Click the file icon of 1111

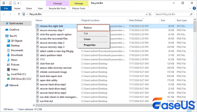coord(37,60)
